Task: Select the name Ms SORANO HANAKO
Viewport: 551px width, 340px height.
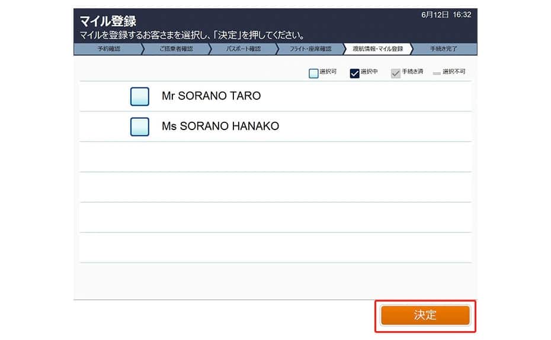Action: [220, 126]
